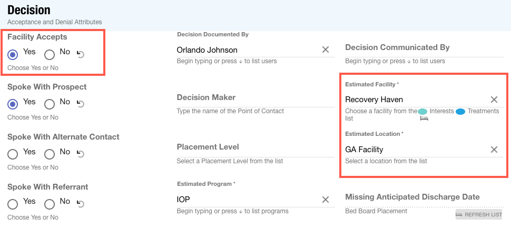Reset the Facility Accepts selection
511x228 pixels.
click(80, 54)
